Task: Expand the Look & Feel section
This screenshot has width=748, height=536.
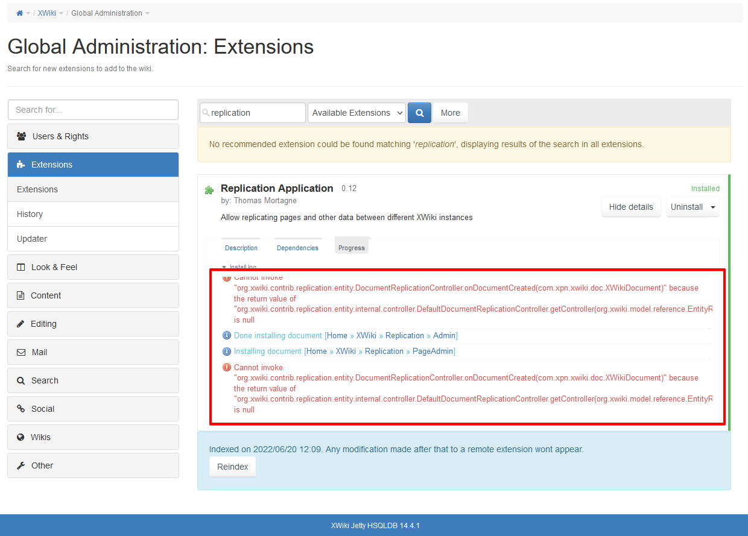Action: tap(93, 267)
